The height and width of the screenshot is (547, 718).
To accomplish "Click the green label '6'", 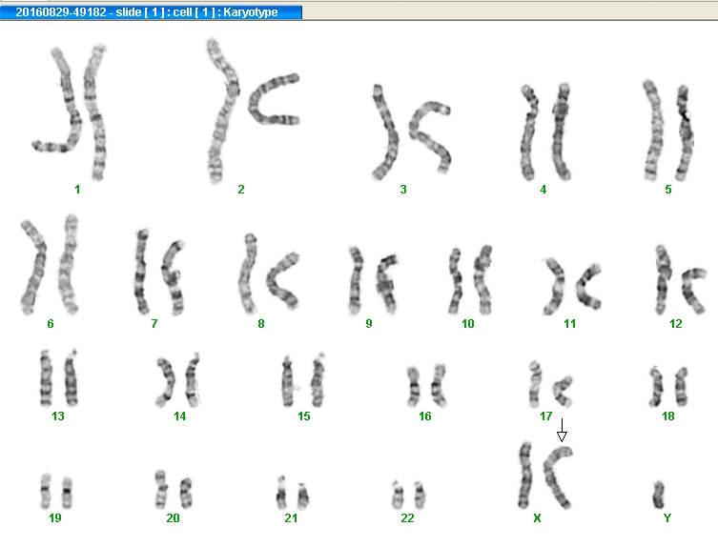I will coord(51,324).
